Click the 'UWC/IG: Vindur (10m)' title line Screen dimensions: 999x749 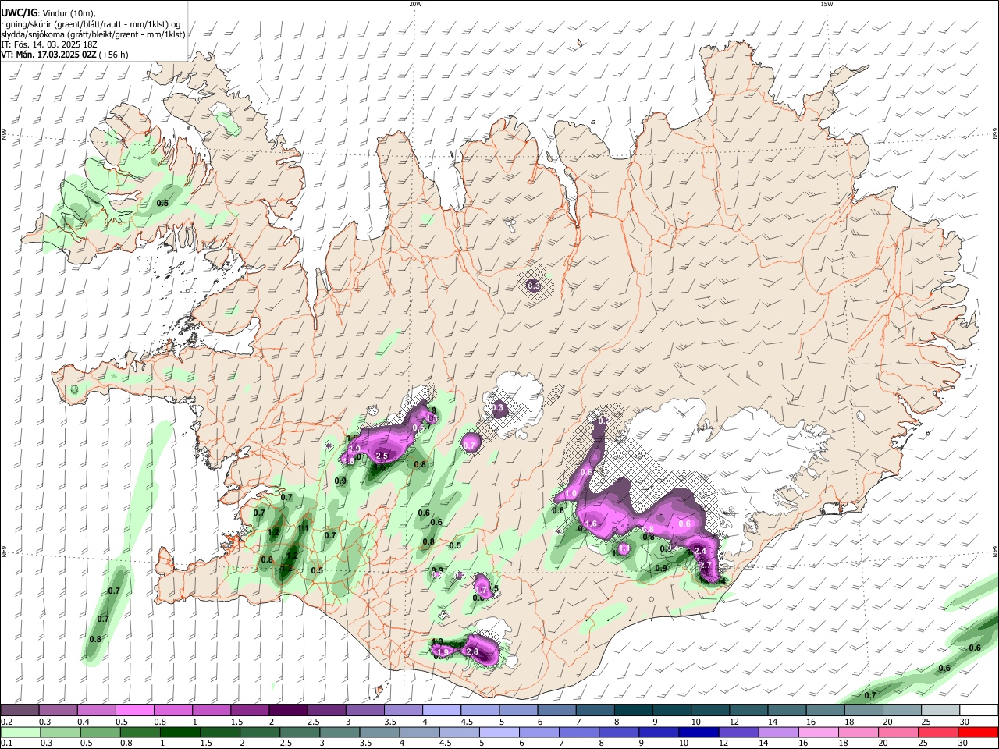48,13
